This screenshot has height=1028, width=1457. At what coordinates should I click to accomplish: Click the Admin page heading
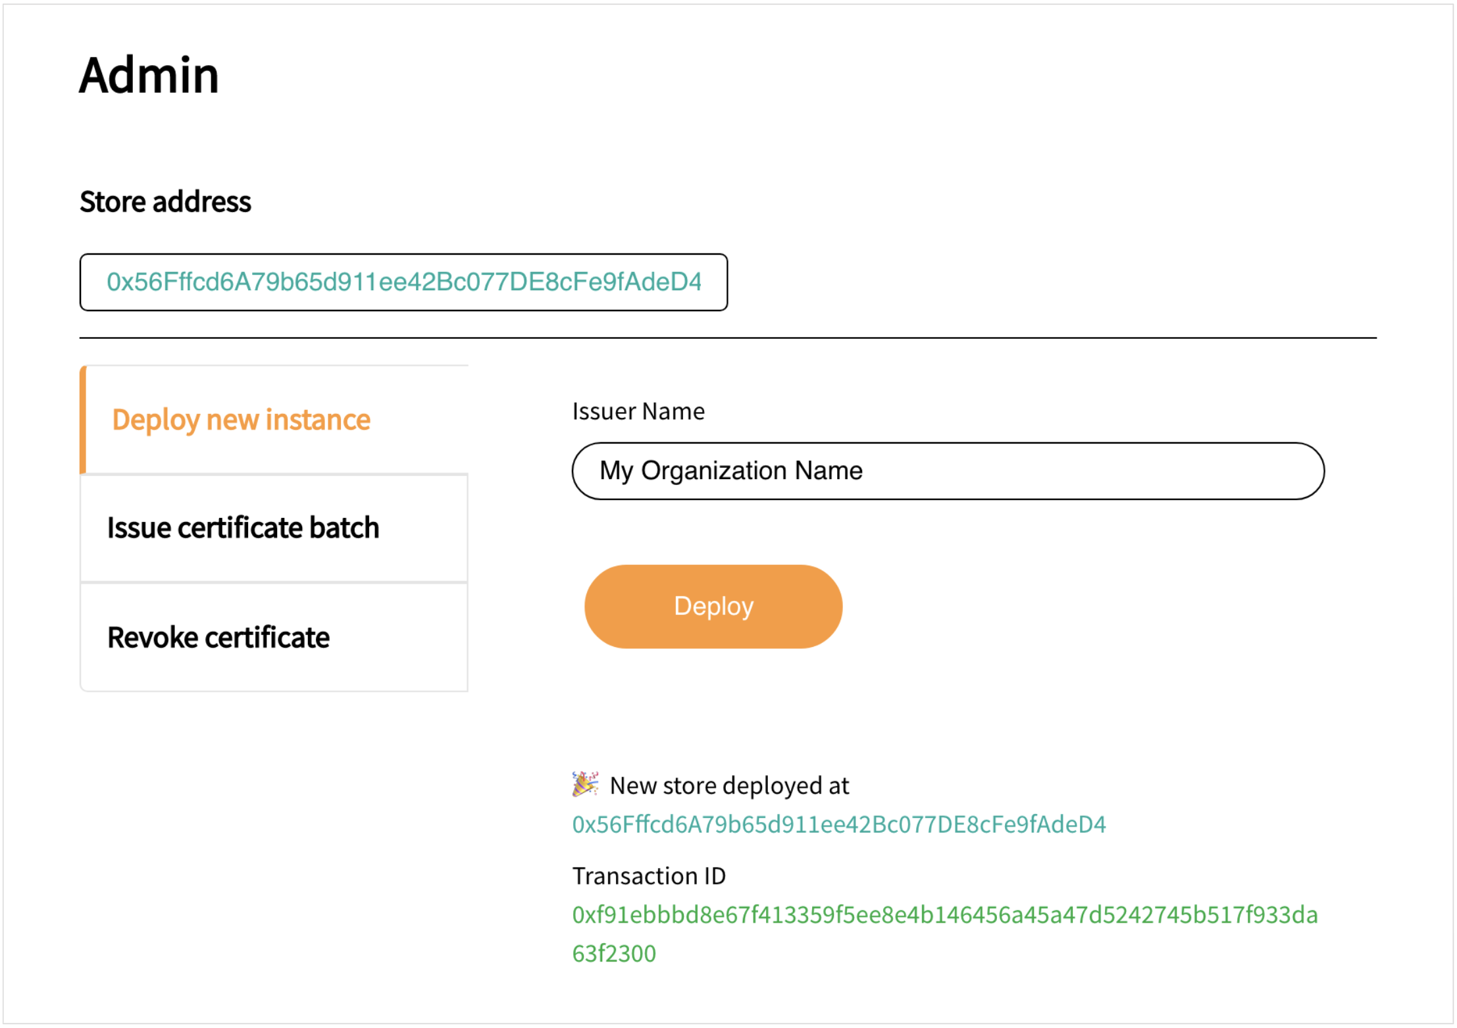point(149,75)
